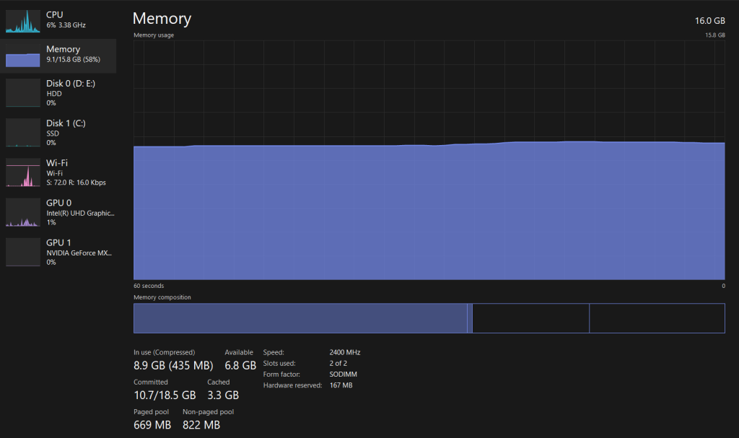Image resolution: width=739 pixels, height=438 pixels.
Task: Select Disk 1 (C:) label
Action: pyautogui.click(x=66, y=123)
